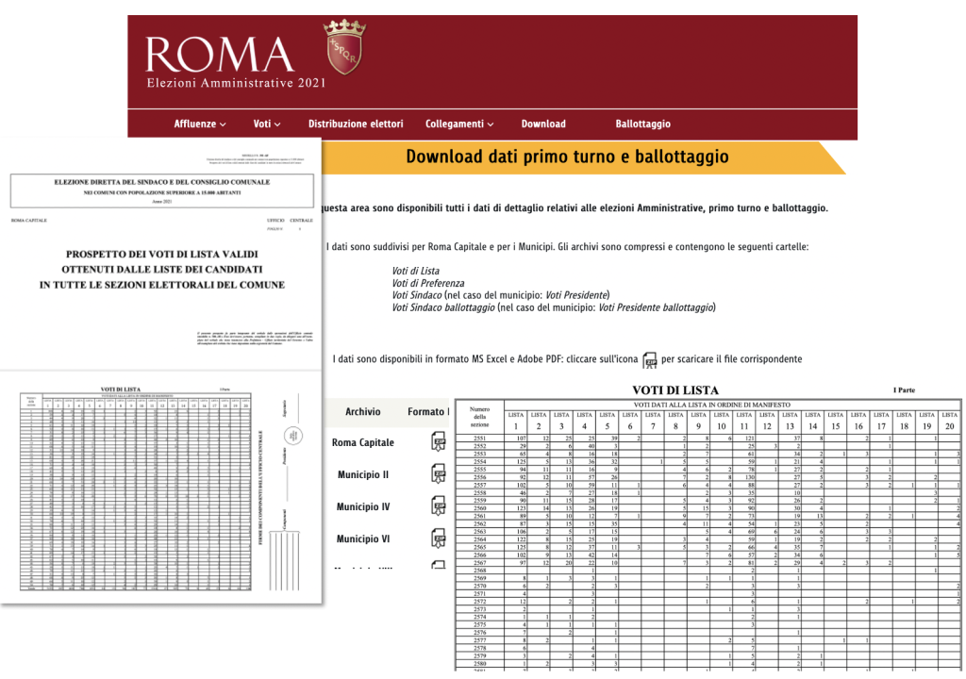Download the Municipio IV ZIP archive icon
Viewport: 966px width, 679px height.
pos(439,506)
